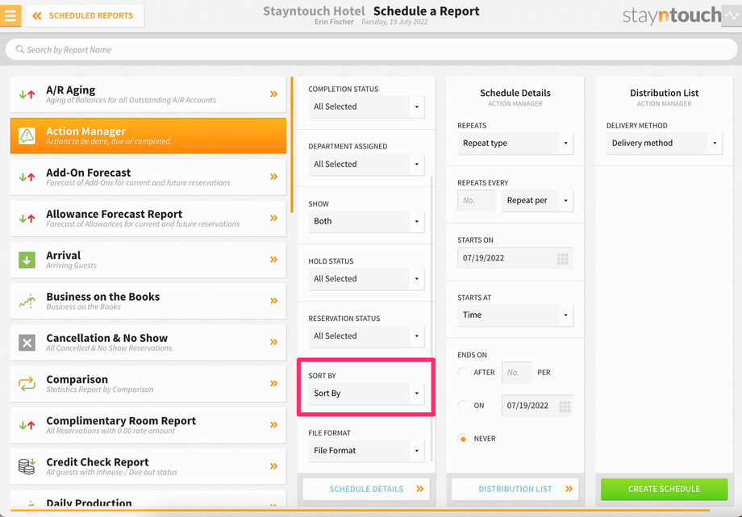
Task: Open the hamburger main menu
Action: pyautogui.click(x=10, y=15)
